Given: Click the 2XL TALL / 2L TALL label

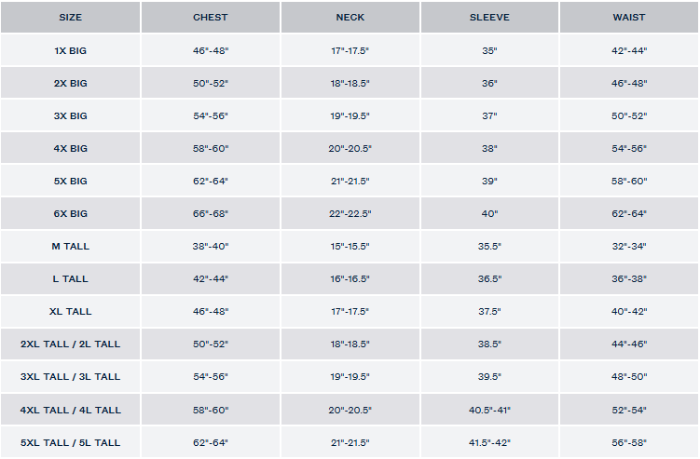Looking at the screenshot, I should tap(70, 344).
